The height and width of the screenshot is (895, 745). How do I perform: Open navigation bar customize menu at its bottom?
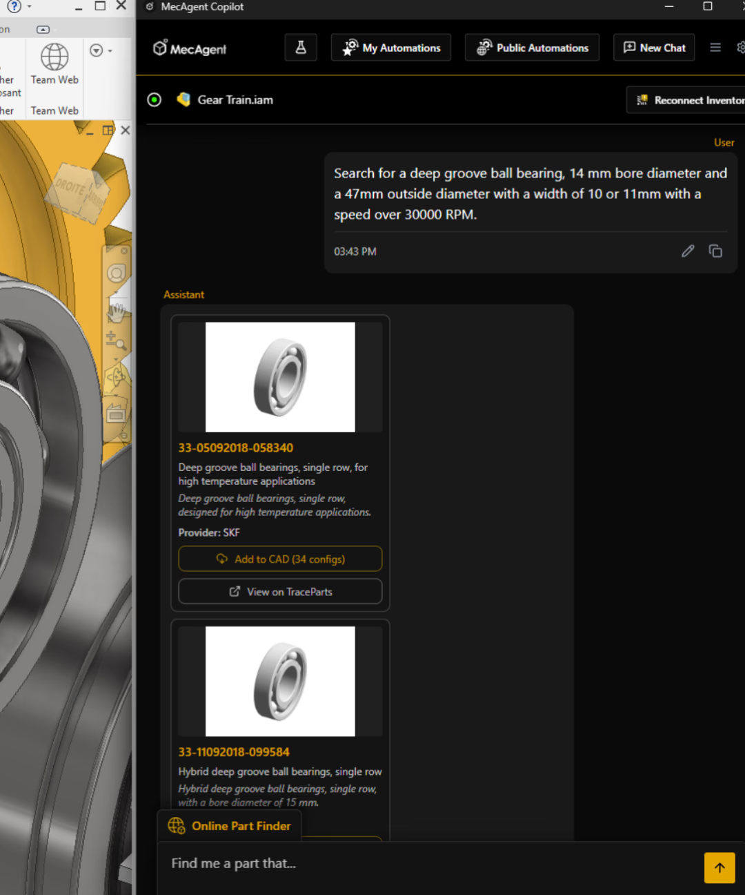click(x=123, y=435)
